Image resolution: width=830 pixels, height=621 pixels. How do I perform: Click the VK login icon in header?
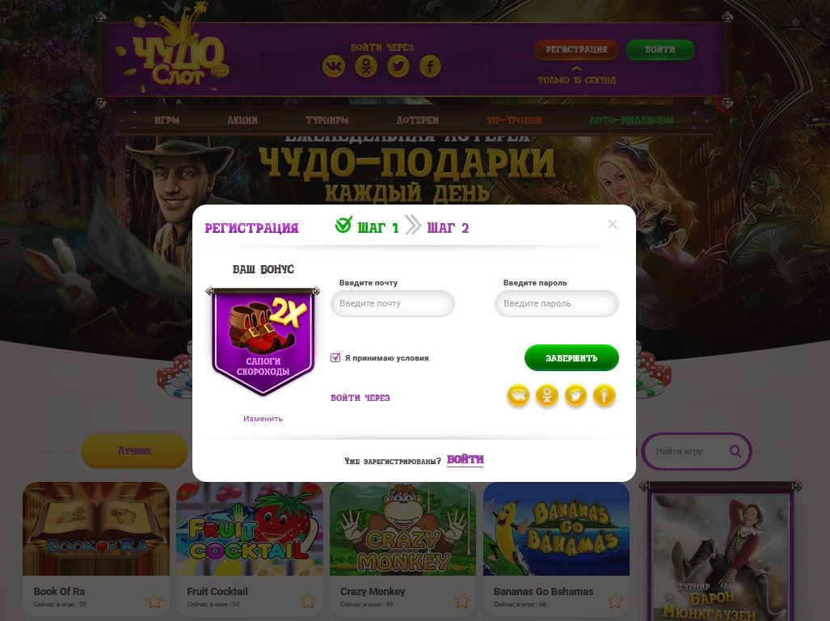334,66
